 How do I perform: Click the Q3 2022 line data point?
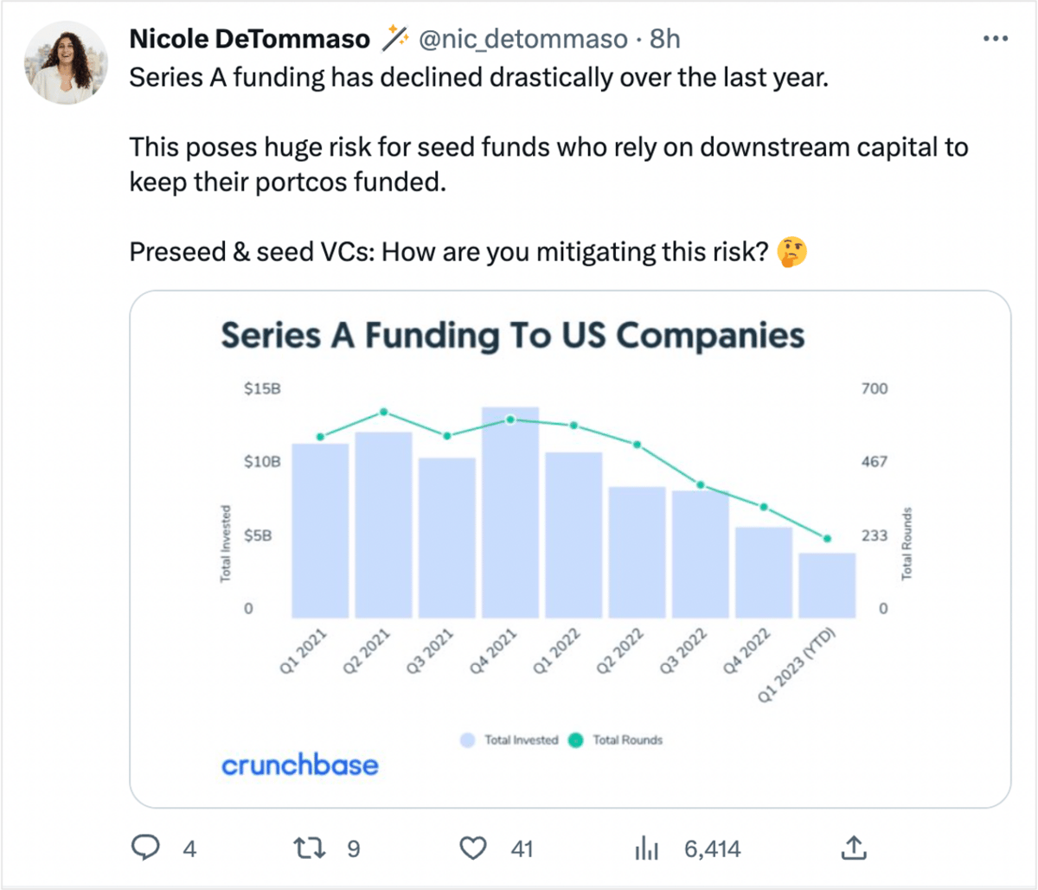coord(701,485)
